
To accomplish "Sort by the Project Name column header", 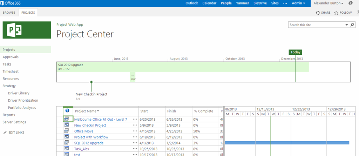I will 87,111.
